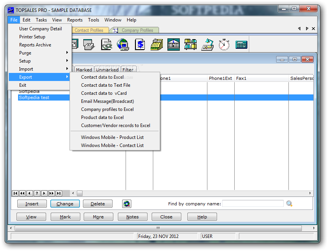Click the TopSales Pro title bar icon
The image size is (328, 251).
click(11, 10)
